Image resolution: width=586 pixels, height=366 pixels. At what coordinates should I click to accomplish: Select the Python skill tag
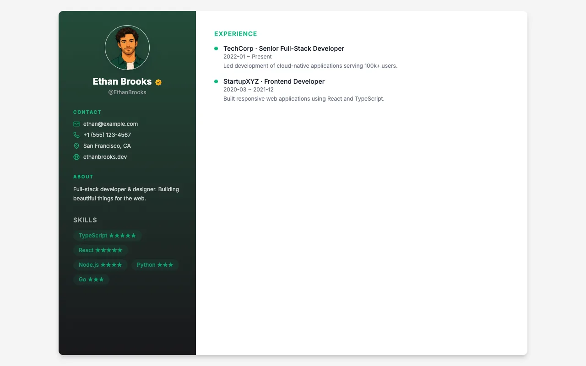(x=155, y=265)
